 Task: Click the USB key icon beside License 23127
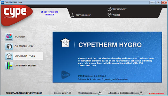[70, 93]
